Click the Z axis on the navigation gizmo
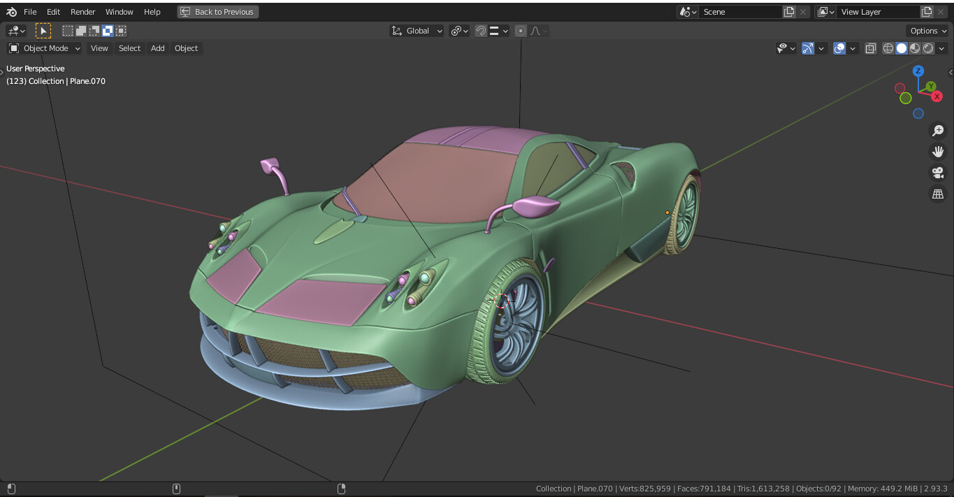The image size is (954, 497). [x=918, y=71]
